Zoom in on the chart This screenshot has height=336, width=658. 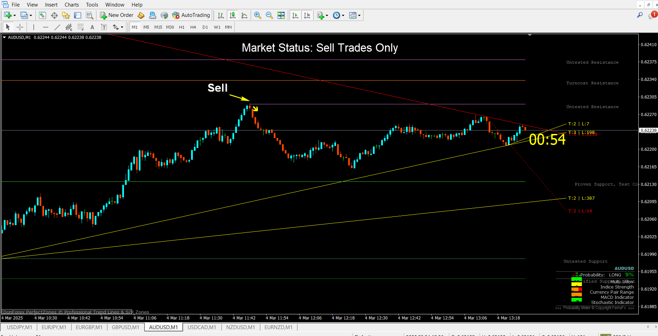[x=257, y=15]
